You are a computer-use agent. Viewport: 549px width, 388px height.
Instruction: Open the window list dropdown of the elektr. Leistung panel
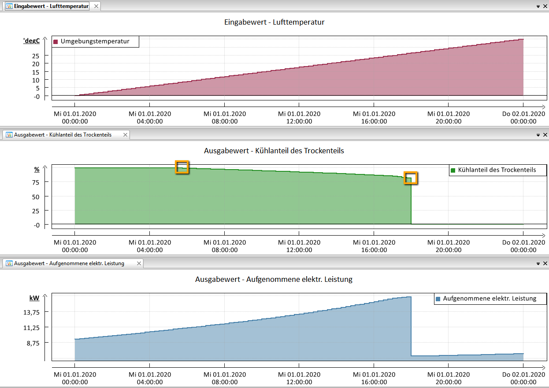pos(538,264)
